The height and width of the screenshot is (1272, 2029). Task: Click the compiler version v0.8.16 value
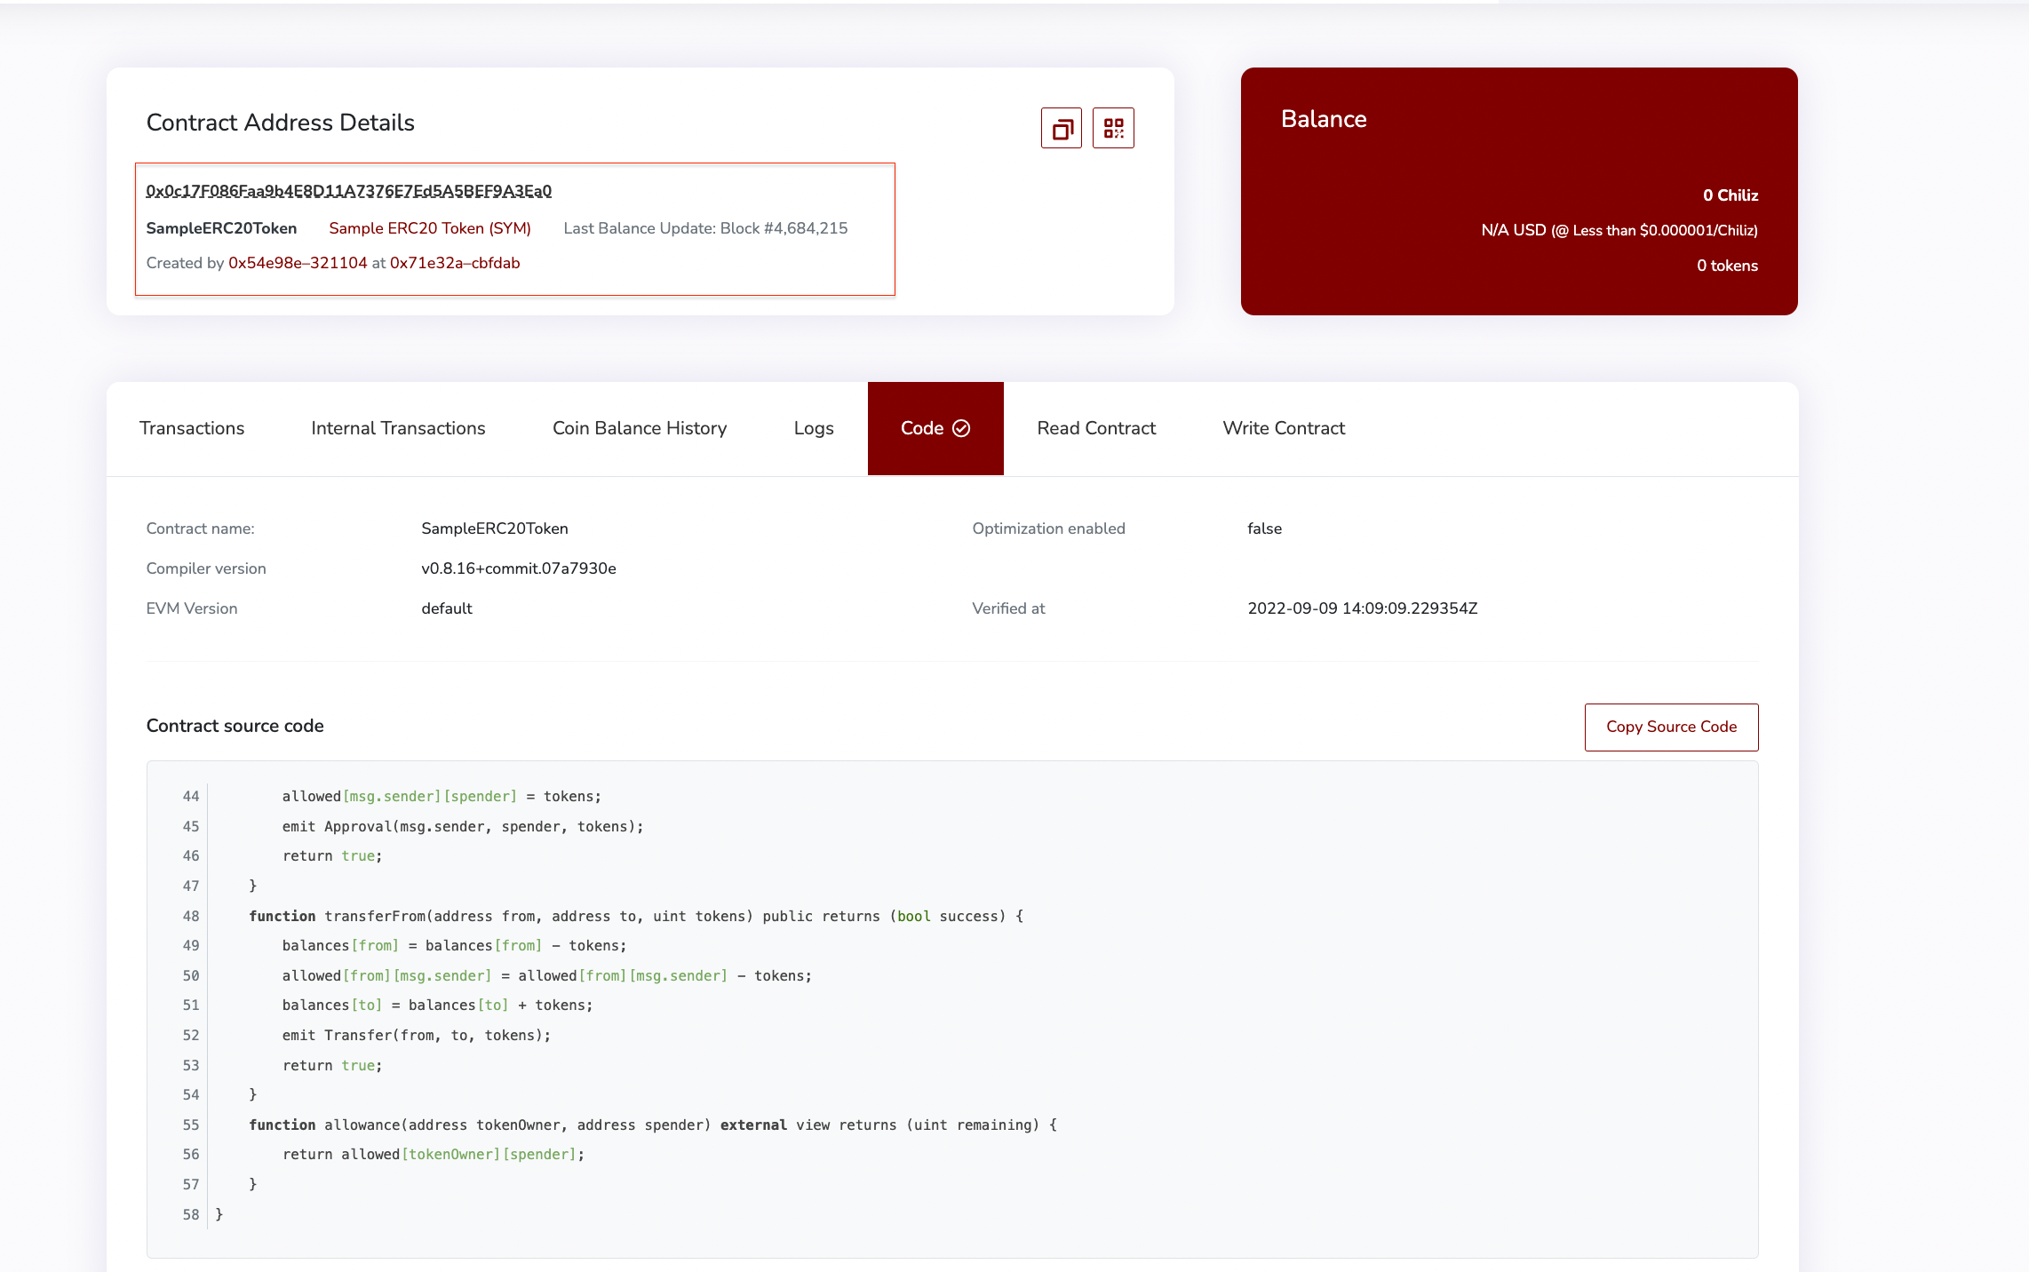(519, 568)
